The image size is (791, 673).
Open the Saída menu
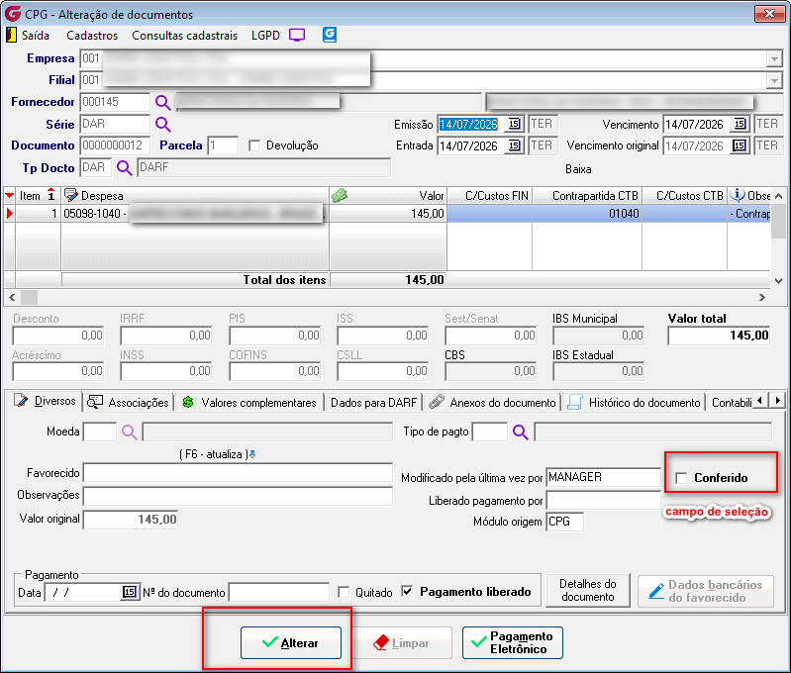click(x=36, y=36)
